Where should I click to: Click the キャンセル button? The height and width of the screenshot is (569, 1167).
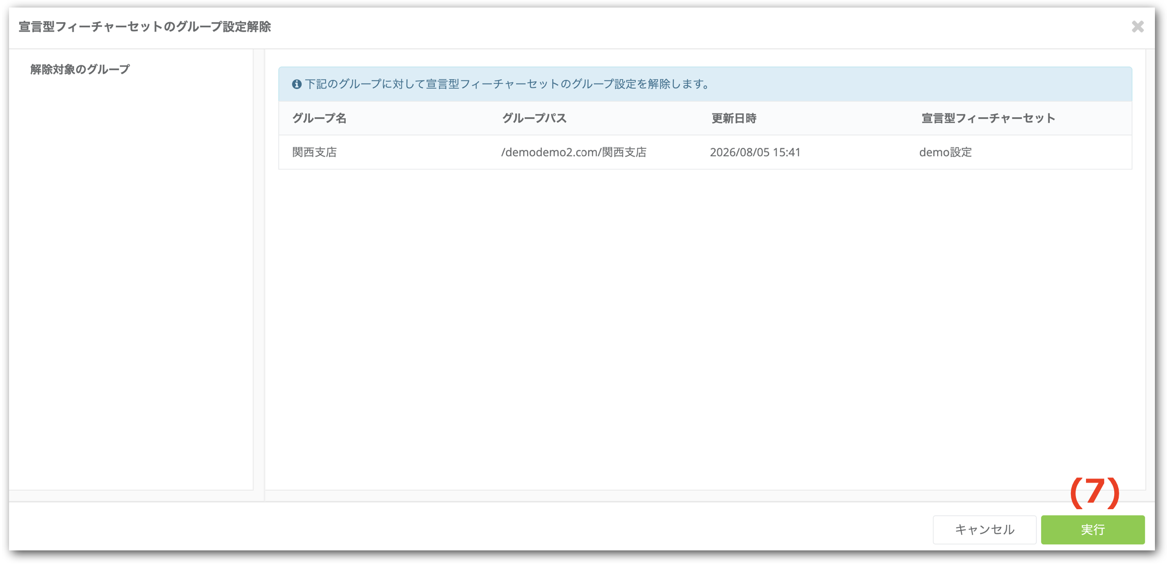(984, 529)
